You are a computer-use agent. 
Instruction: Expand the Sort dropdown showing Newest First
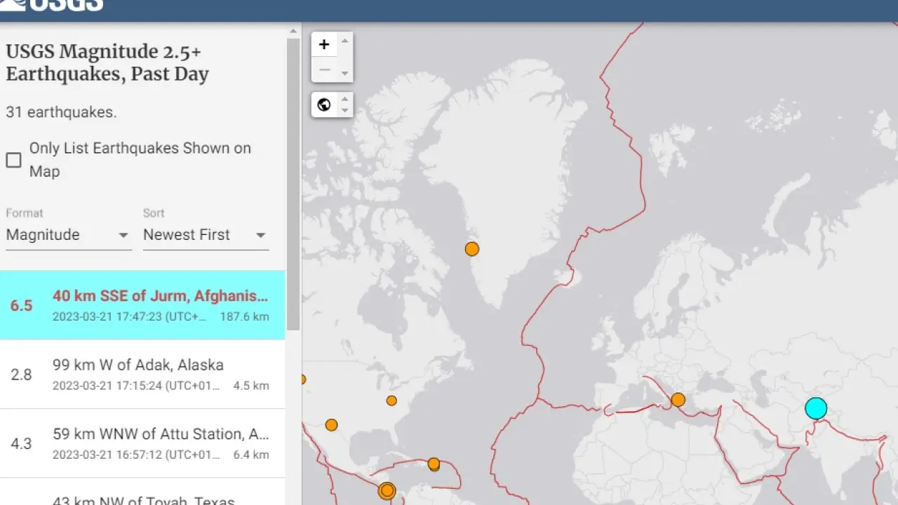pyautogui.click(x=205, y=235)
